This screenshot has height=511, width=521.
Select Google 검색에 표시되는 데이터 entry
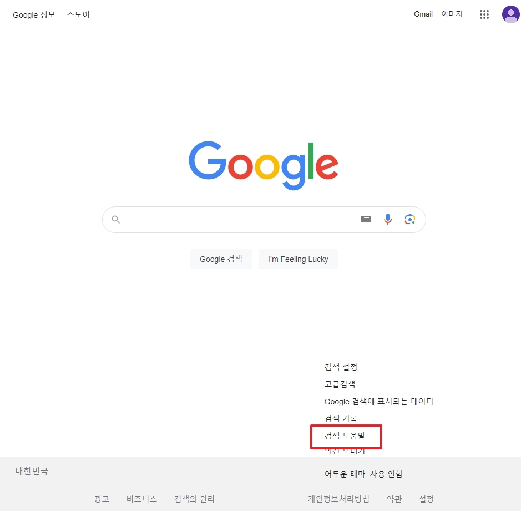379,401
